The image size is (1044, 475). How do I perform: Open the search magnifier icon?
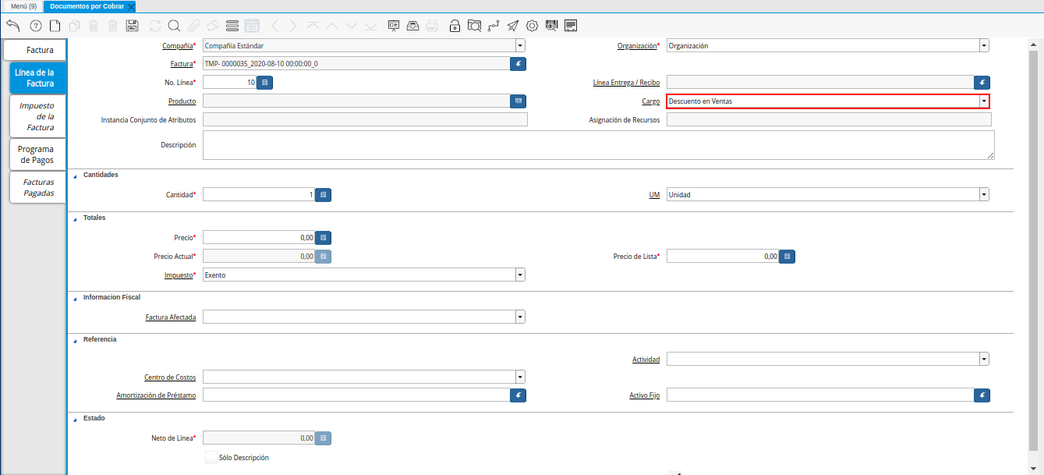(x=174, y=26)
